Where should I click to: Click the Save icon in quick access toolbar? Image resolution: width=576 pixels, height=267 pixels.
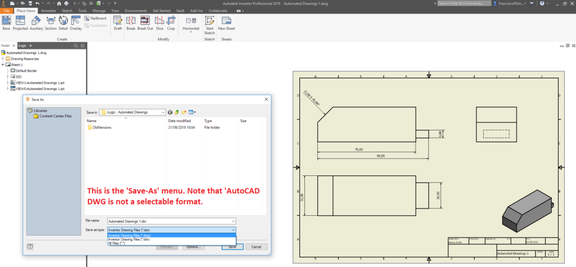[x=29, y=3]
